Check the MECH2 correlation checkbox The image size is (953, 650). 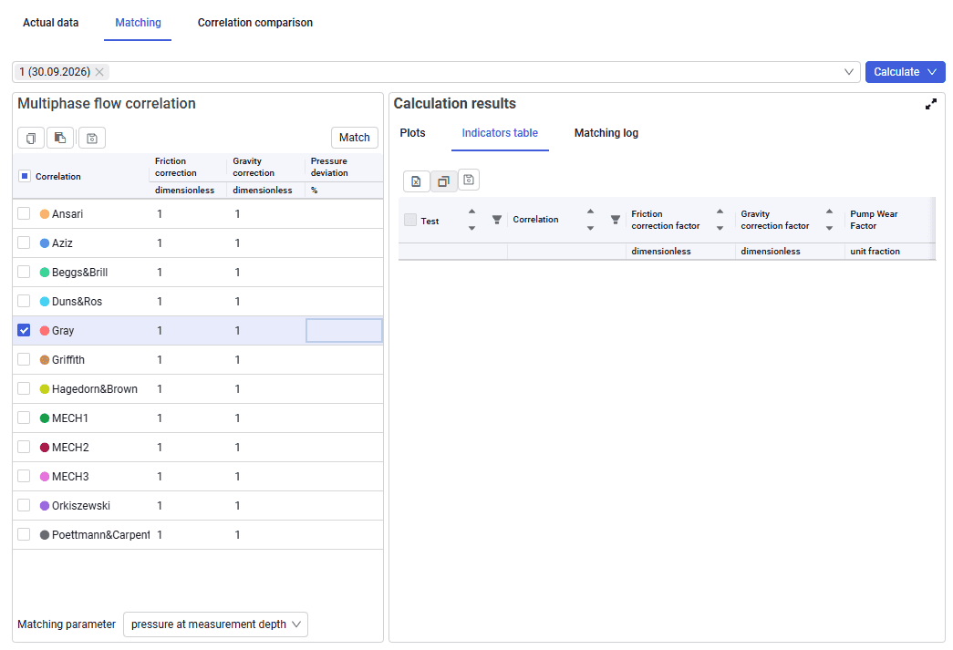pos(24,447)
